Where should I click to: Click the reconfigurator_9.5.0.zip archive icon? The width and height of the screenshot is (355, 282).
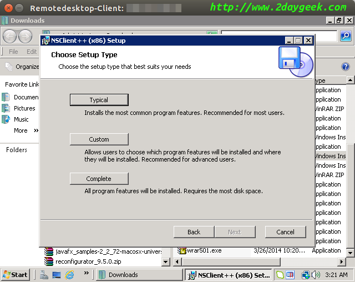(x=48, y=261)
